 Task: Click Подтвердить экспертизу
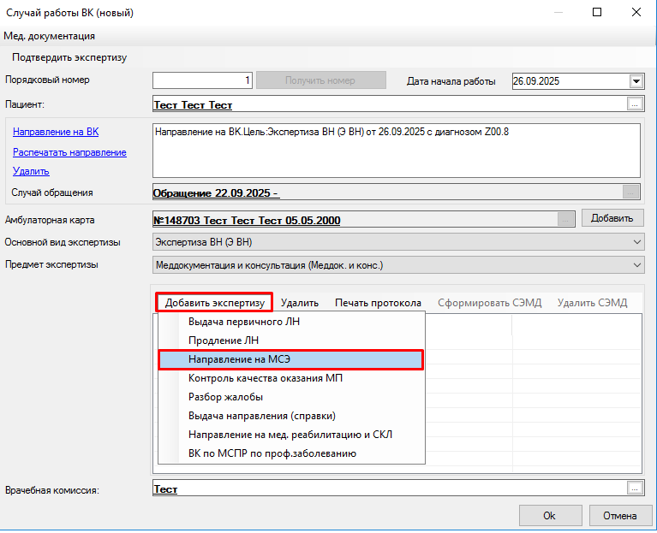coord(69,57)
